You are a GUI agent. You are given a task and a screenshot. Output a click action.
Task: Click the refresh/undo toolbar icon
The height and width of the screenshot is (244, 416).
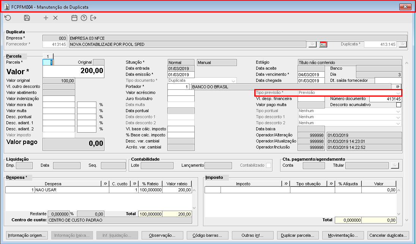(x=8, y=18)
